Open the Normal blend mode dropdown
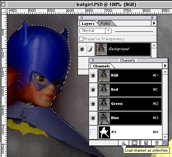 96,31
